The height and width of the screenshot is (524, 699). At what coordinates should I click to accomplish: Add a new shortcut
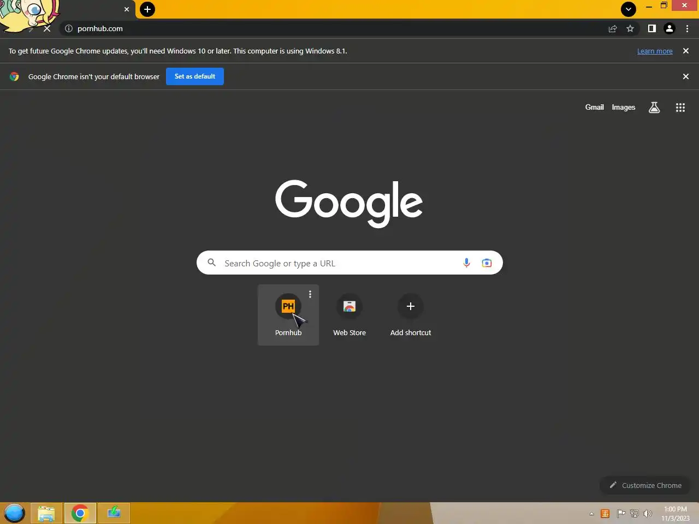click(411, 315)
